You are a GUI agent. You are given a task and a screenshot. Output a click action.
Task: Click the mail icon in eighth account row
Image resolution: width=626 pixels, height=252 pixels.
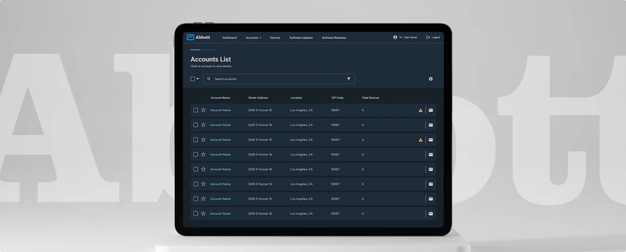coord(430,214)
